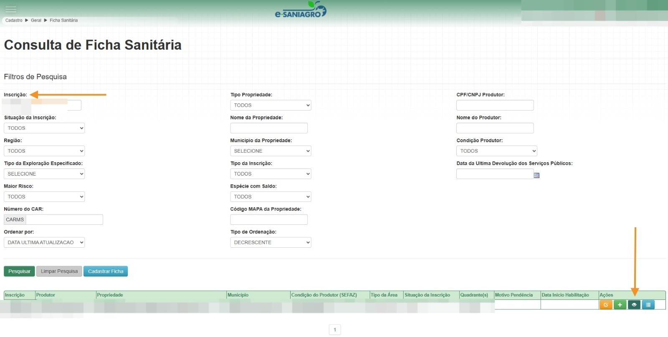Select the Tipo de Ordenação dropdown

coord(271,242)
